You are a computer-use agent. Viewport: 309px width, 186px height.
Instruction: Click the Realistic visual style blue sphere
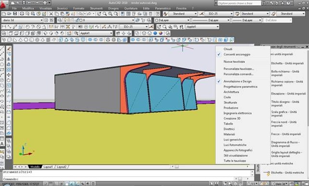click(155, 33)
